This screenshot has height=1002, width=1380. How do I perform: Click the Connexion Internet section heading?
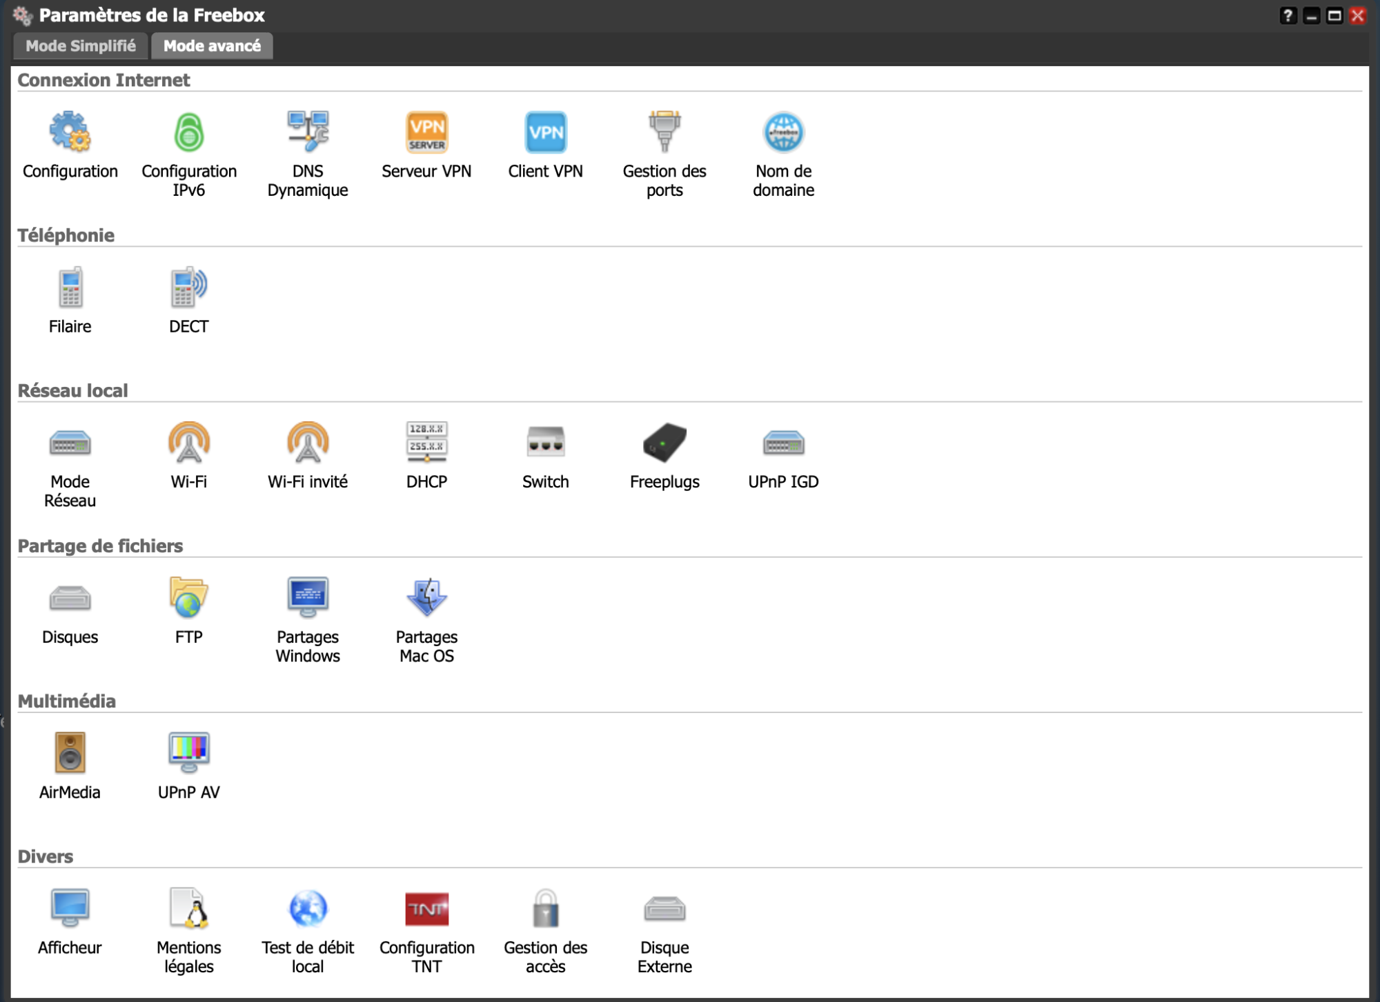tap(103, 80)
